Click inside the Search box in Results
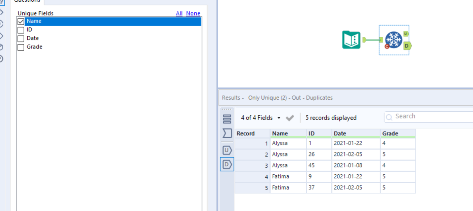 pos(422,116)
